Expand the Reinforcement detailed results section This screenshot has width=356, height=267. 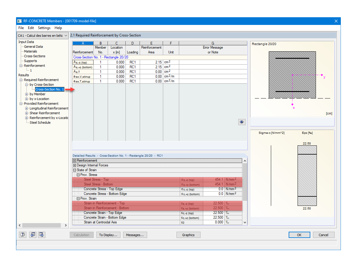coord(74,160)
